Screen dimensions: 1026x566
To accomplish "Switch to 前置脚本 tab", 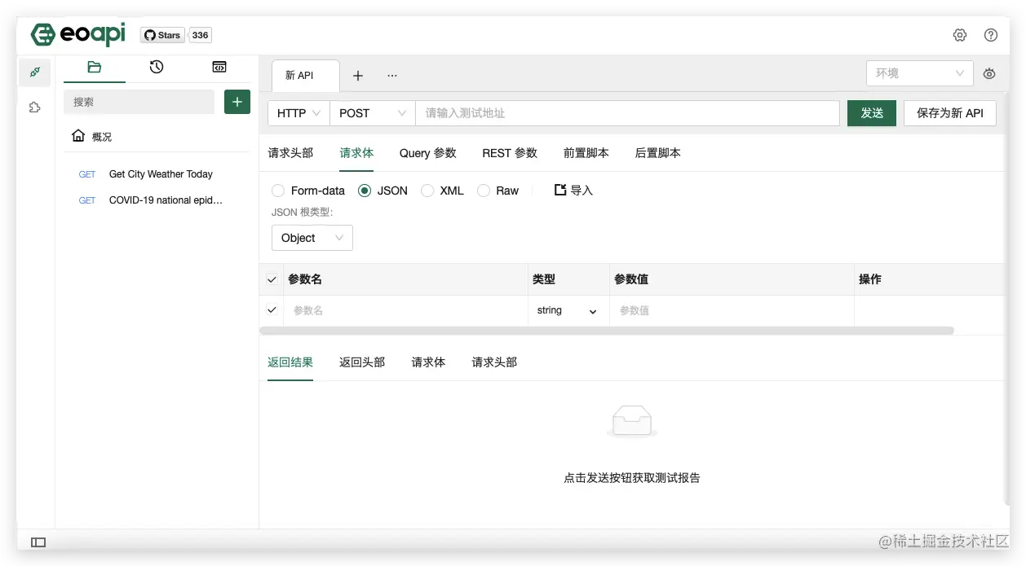I will click(586, 153).
